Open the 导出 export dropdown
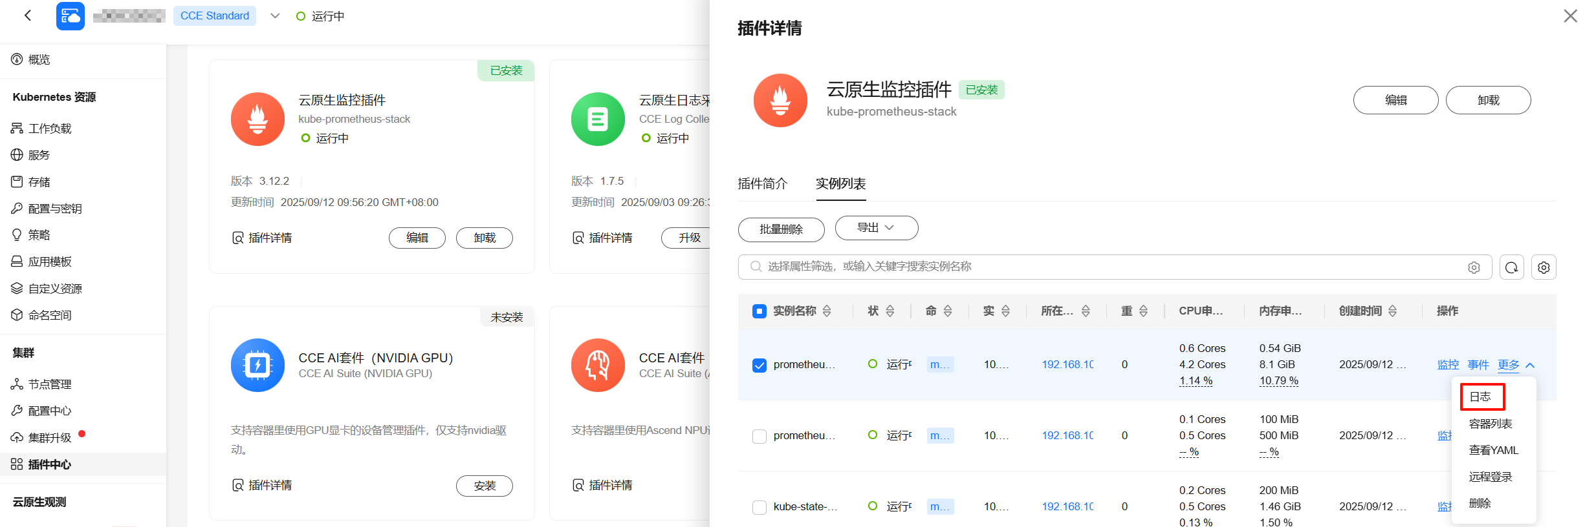This screenshot has width=1585, height=527. 877,228
